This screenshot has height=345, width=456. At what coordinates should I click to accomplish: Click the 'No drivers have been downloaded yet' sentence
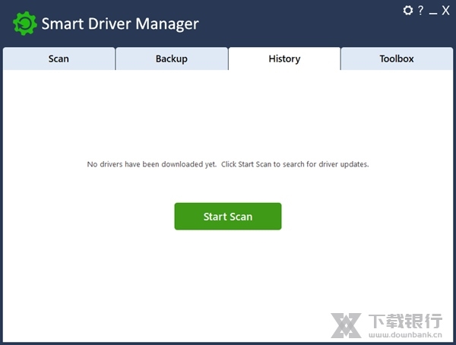pos(150,164)
